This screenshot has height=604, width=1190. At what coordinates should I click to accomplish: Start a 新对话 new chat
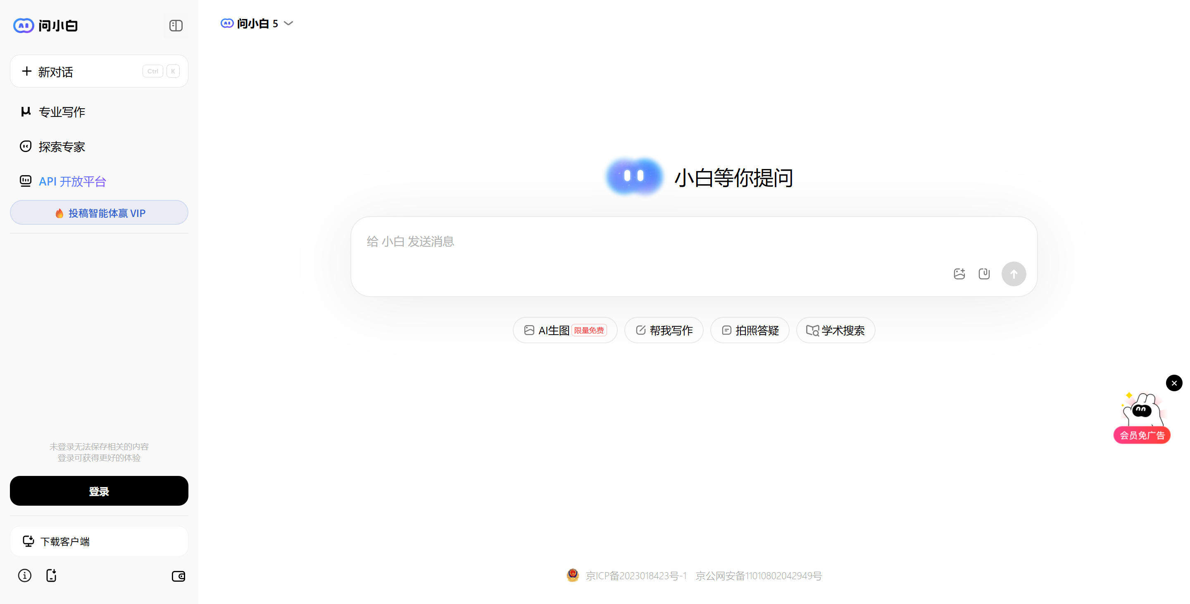coord(99,71)
